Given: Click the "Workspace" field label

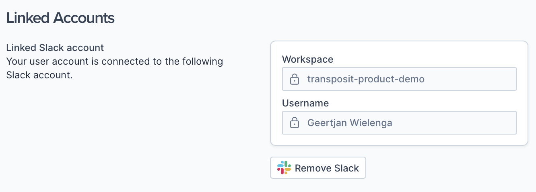Looking at the screenshot, I should pos(308,59).
